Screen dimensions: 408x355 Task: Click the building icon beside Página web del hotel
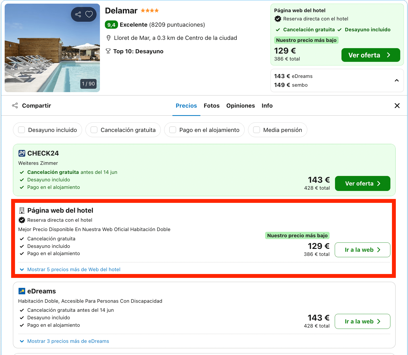(x=22, y=211)
